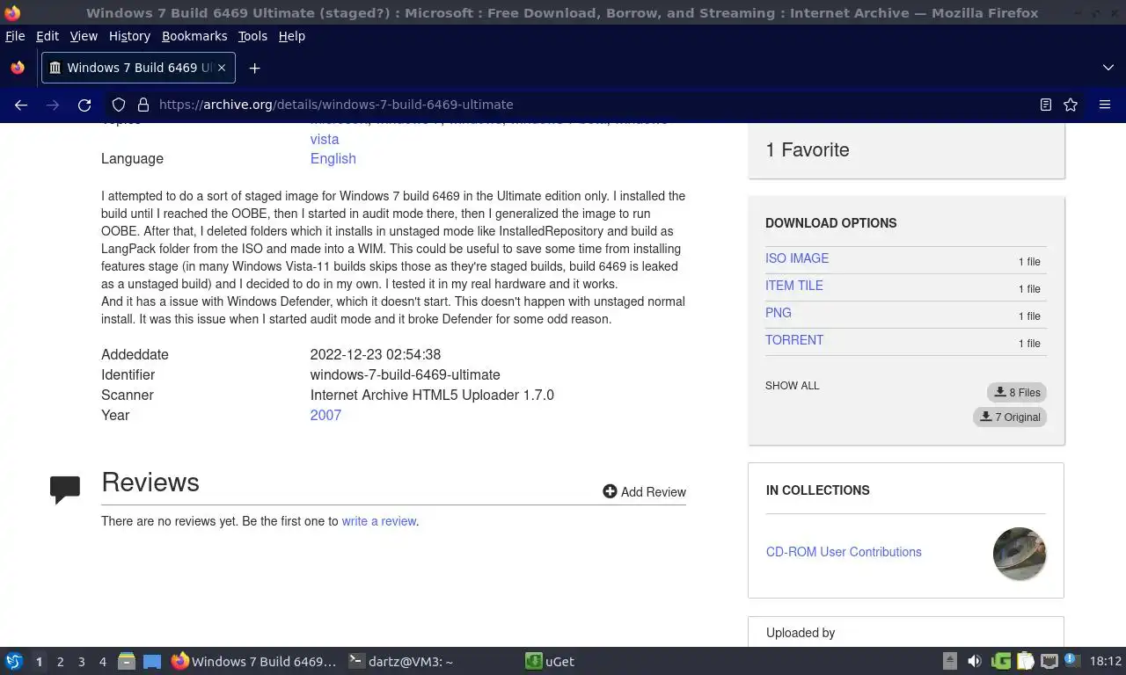Switch to dartz@VM3 terminal taskbar entry
Image resolution: width=1126 pixels, height=675 pixels.
(400, 662)
